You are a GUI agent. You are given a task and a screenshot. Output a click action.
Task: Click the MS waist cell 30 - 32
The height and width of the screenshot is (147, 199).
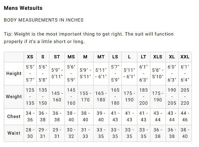click(71, 133)
